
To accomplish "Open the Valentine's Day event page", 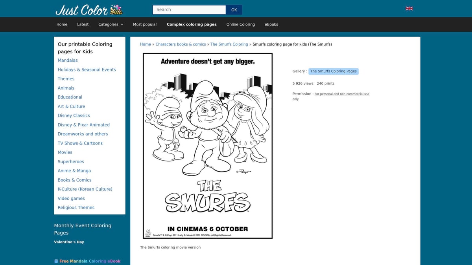I will 69,242.
